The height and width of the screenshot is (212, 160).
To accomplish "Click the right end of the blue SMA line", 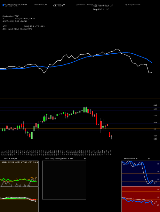I will [x=152, y=62].
